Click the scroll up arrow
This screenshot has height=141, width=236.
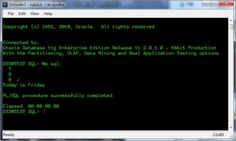[231, 21]
